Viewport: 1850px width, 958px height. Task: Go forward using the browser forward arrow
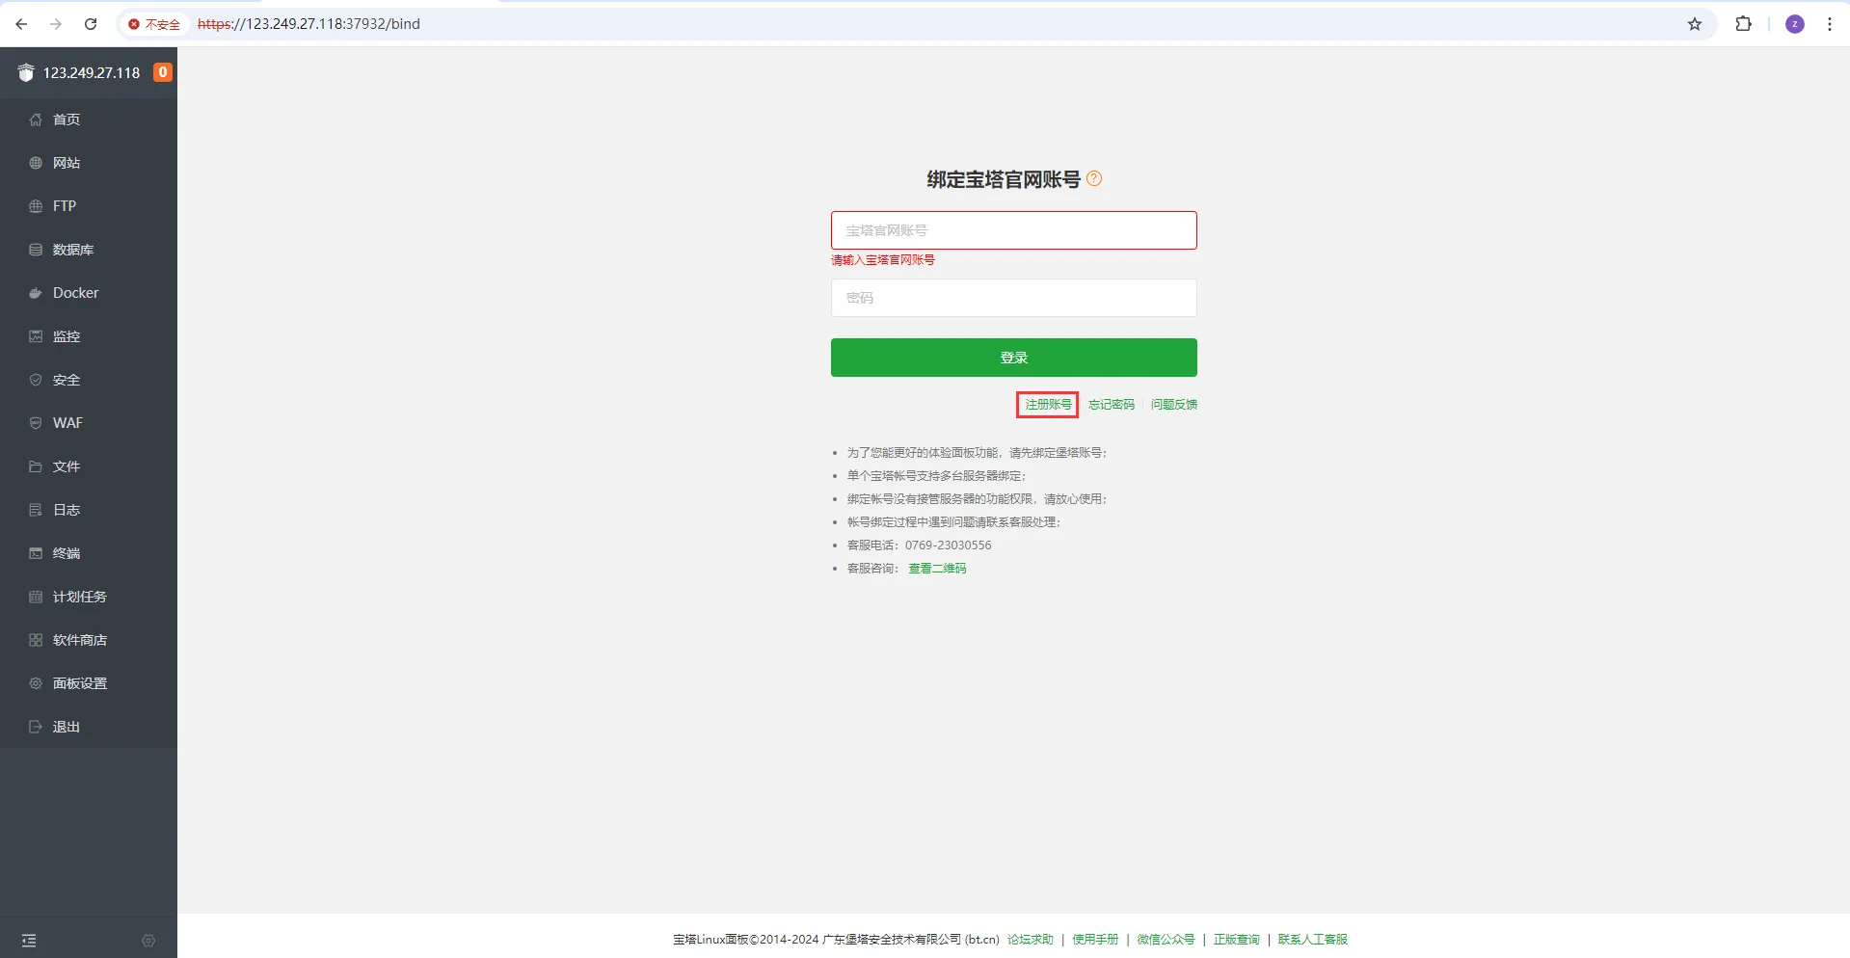coord(56,24)
